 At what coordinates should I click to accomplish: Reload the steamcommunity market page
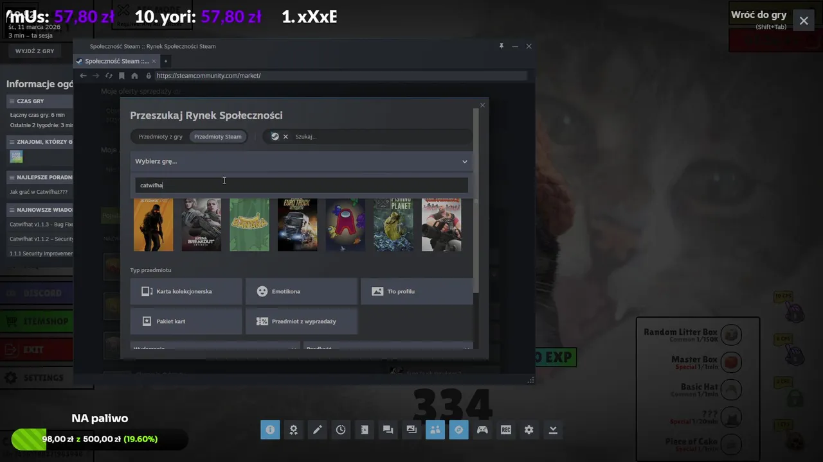pyautogui.click(x=109, y=76)
